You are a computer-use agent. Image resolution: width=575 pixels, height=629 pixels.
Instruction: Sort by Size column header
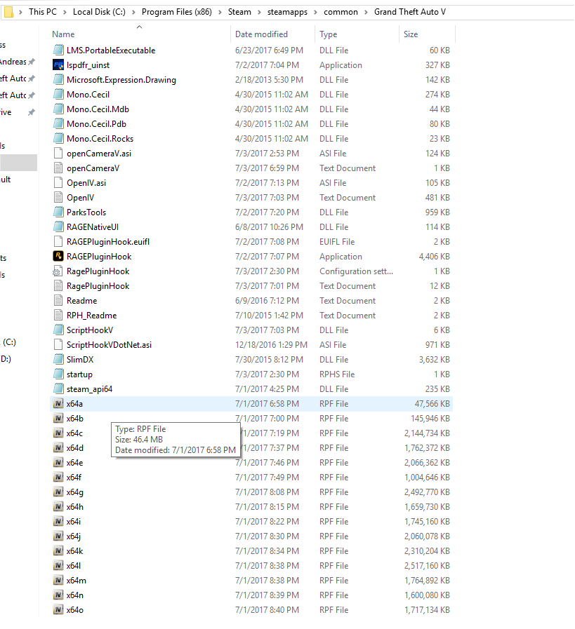pos(411,34)
